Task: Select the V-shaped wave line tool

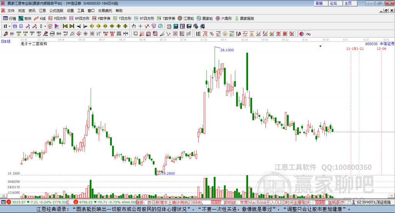Action: pos(169,34)
